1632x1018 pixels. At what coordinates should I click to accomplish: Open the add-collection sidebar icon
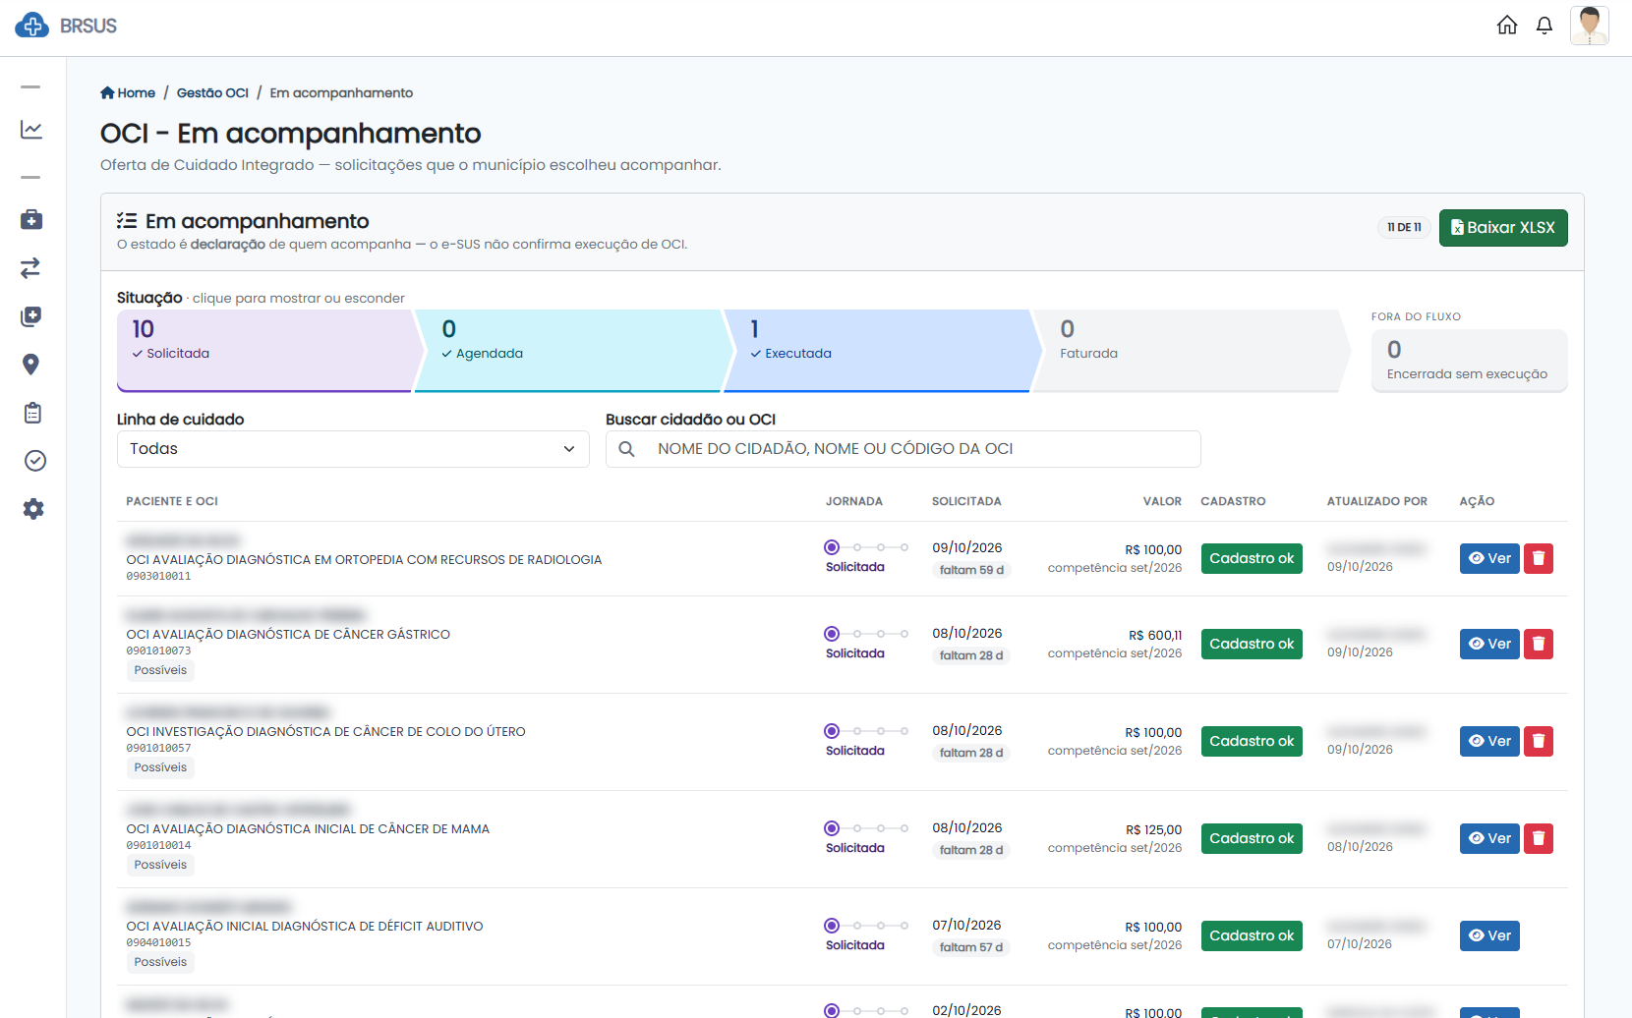[x=31, y=316]
